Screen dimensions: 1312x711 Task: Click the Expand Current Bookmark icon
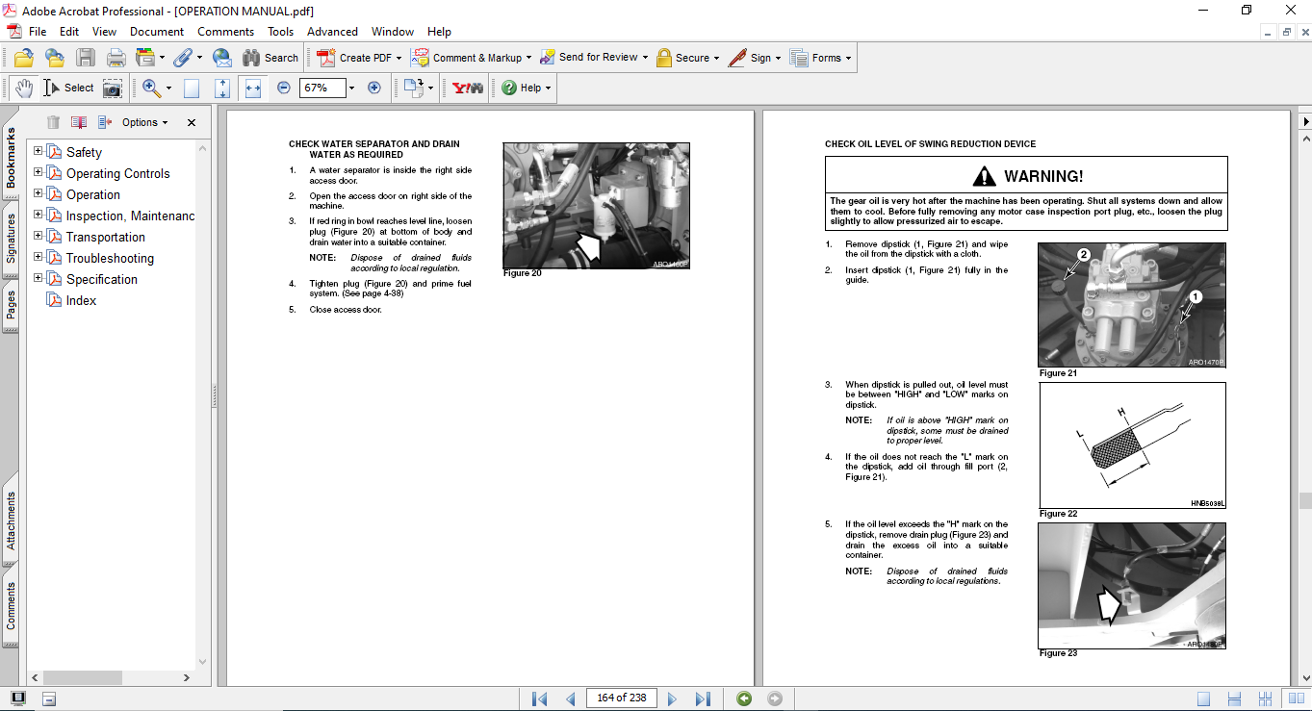(105, 122)
